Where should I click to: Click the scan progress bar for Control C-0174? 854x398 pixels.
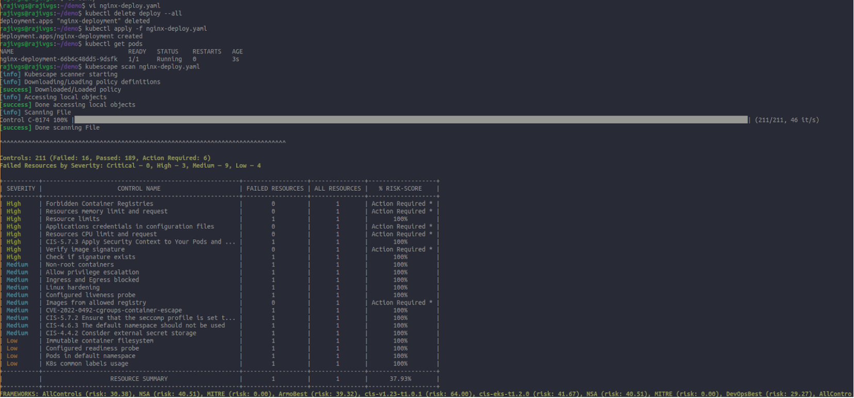point(411,120)
